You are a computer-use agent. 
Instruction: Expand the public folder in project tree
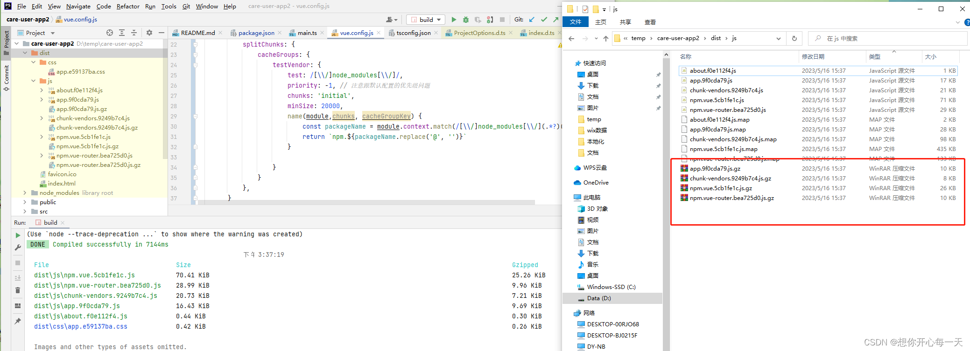click(25, 202)
